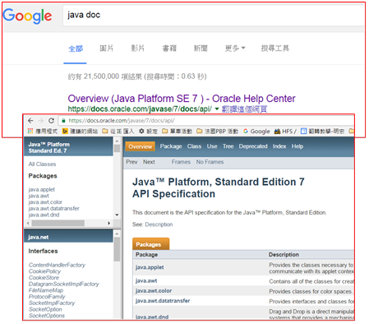The image size is (369, 324).
Task: Click the java.net frame vertical scrollbar thumb
Action: click(117, 249)
